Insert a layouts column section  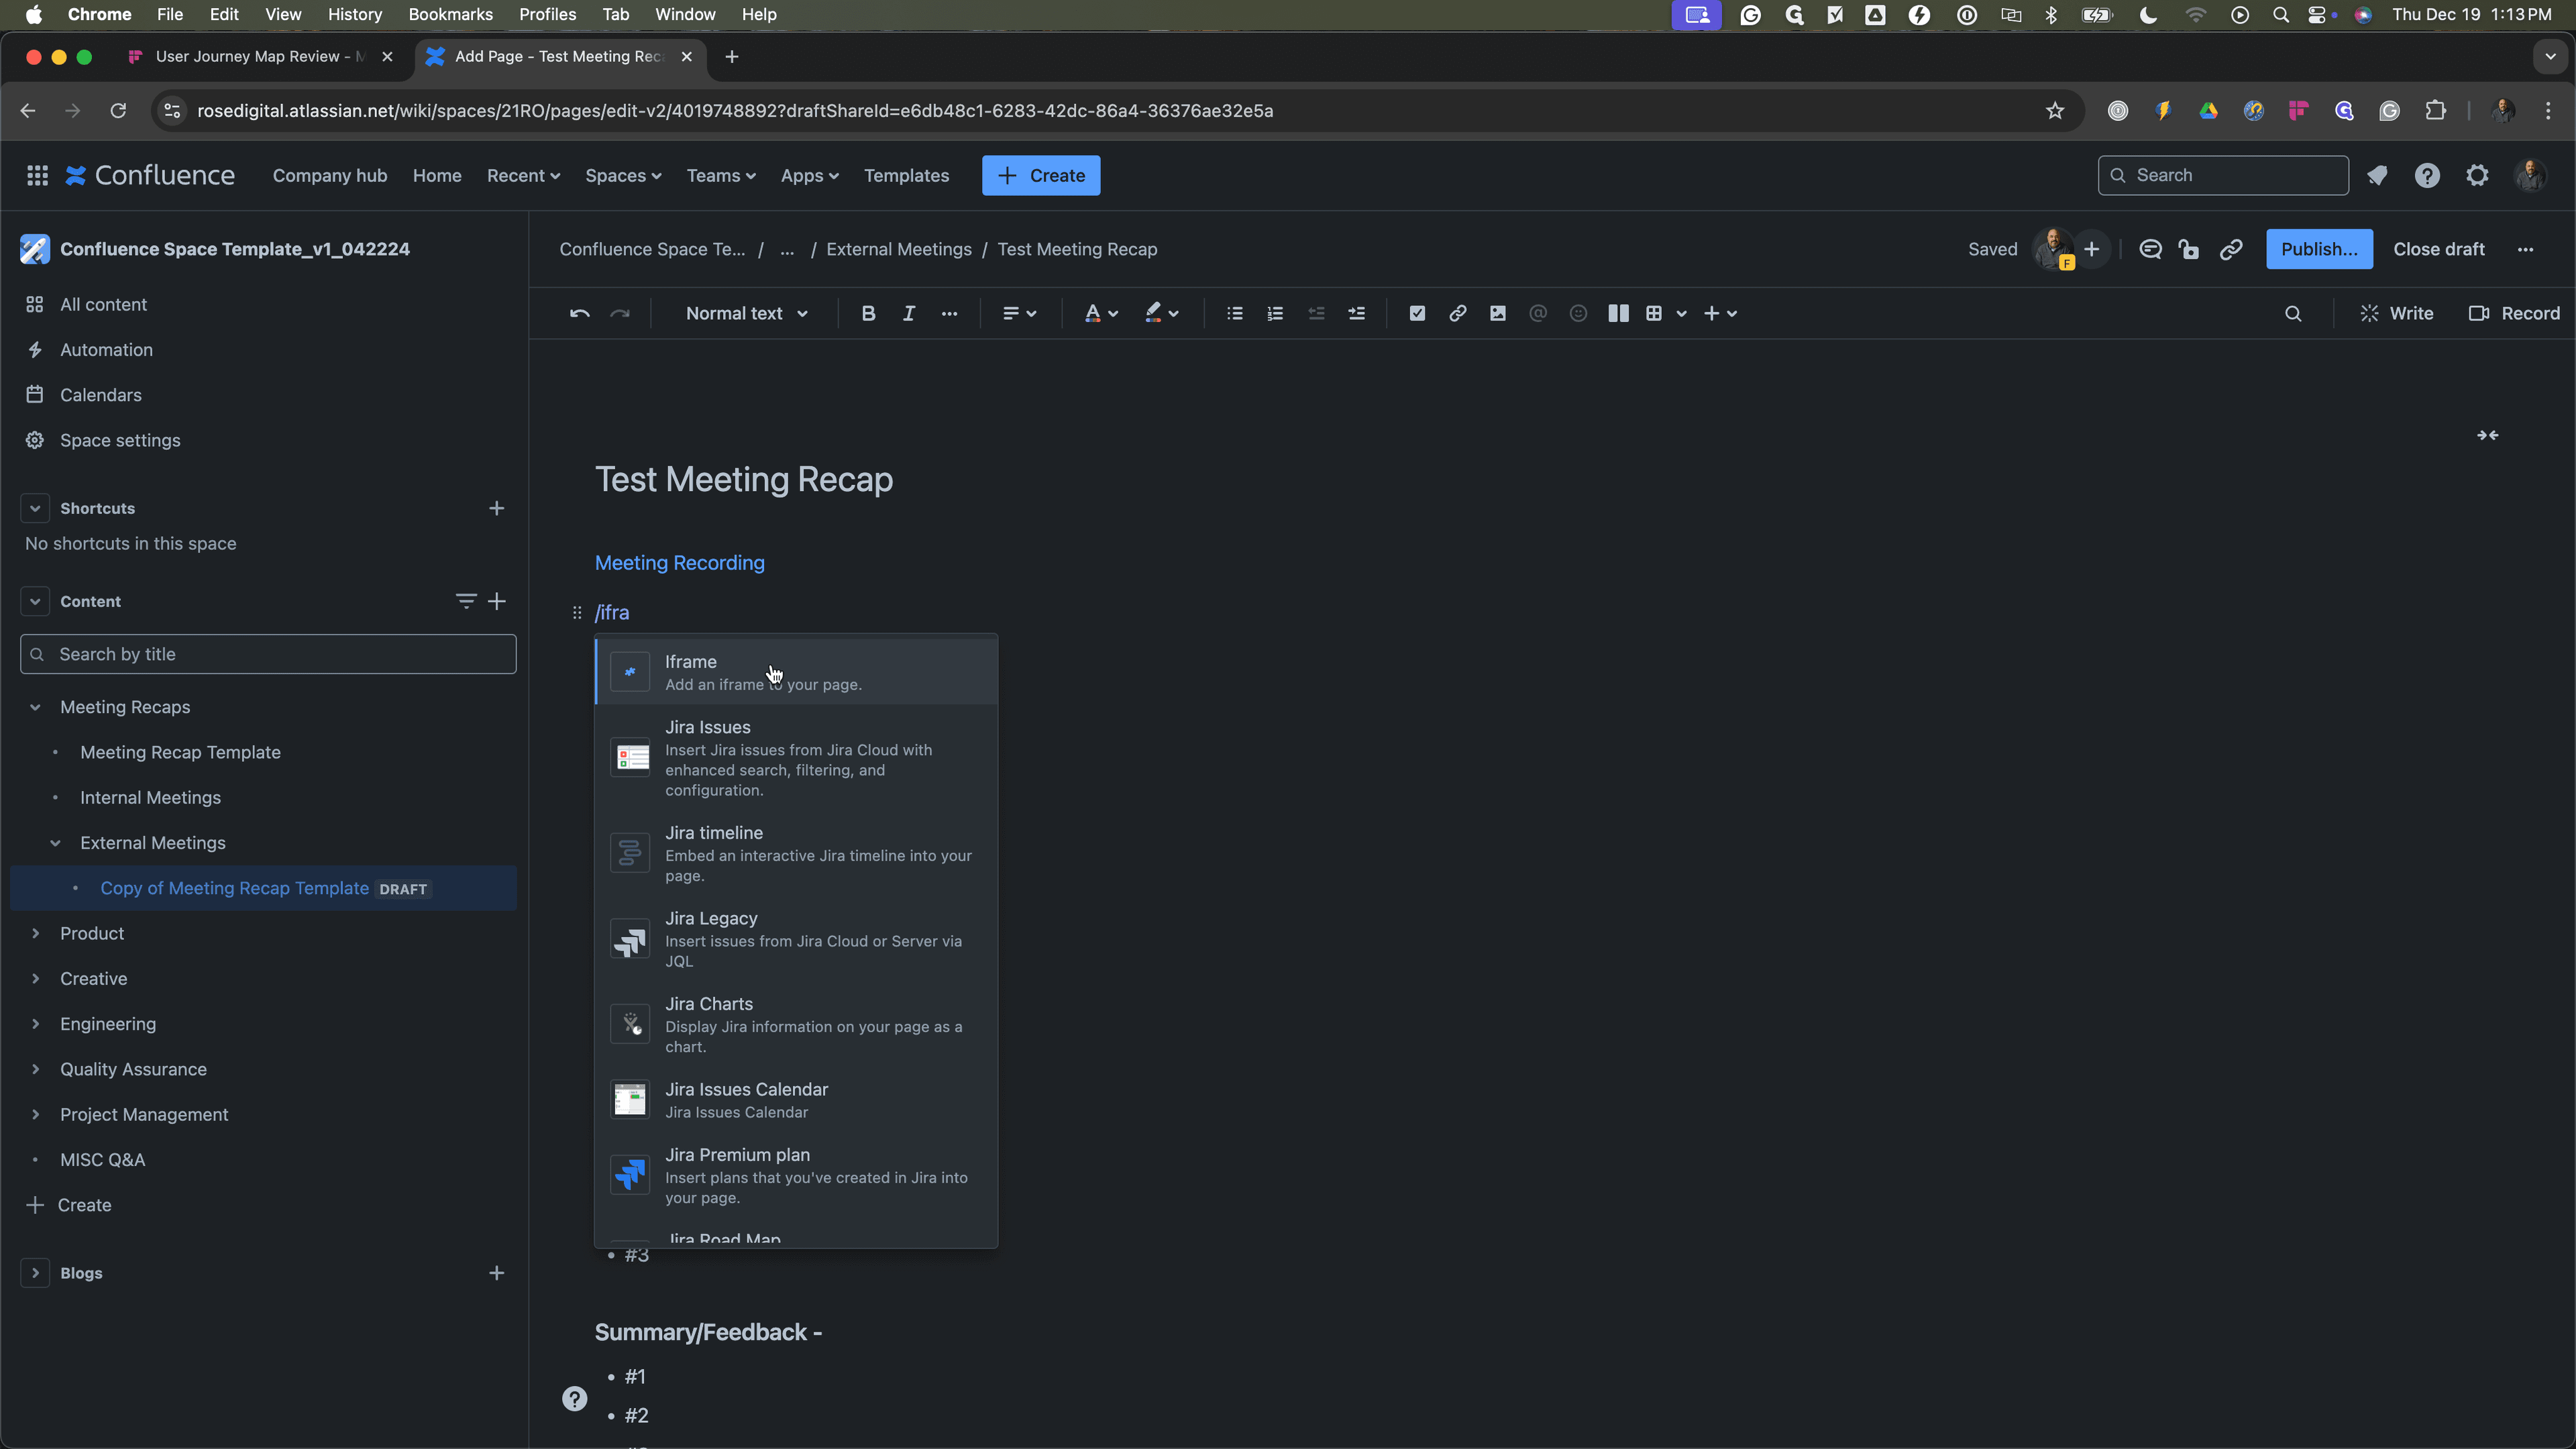(1618, 313)
